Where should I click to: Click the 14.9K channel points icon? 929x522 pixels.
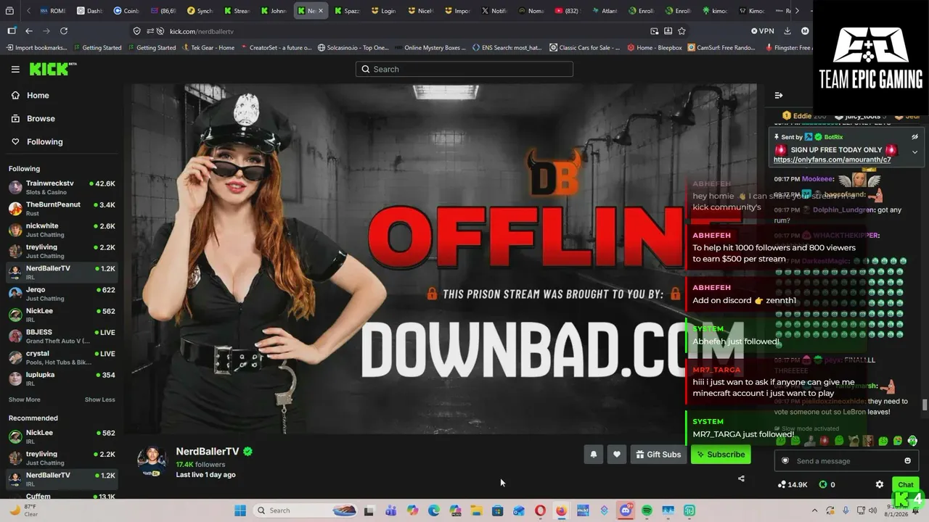[x=782, y=484]
